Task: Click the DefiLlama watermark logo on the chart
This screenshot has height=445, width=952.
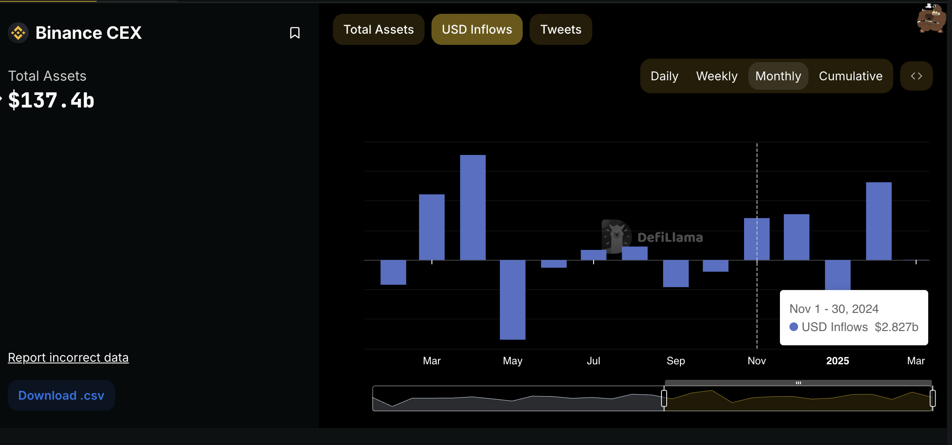Action: (x=617, y=237)
